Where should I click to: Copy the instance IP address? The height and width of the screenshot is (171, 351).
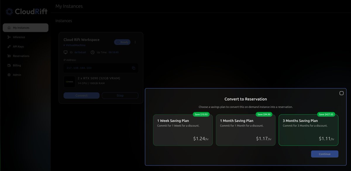coord(133,68)
